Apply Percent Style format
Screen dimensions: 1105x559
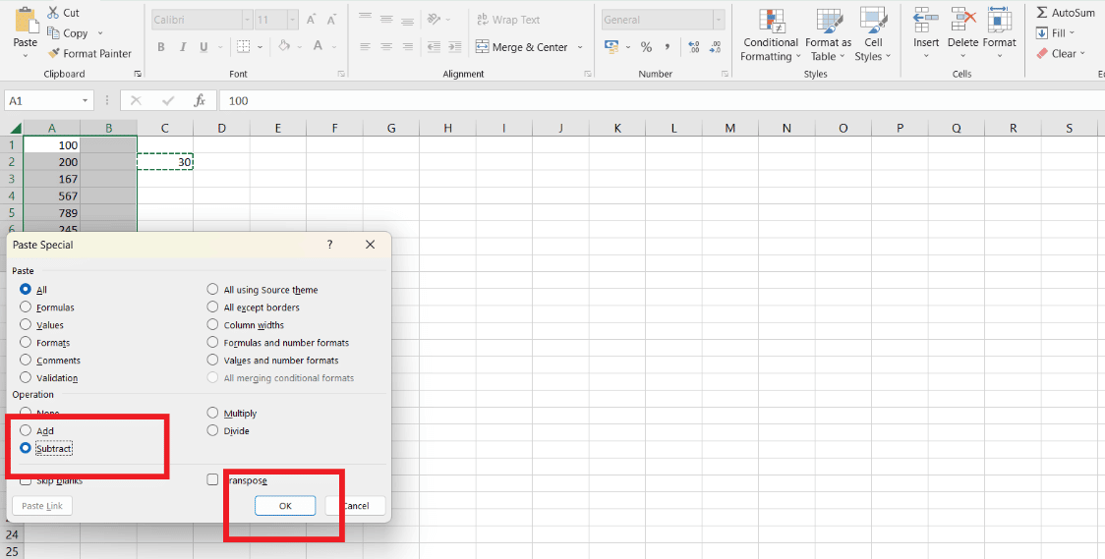coord(646,47)
